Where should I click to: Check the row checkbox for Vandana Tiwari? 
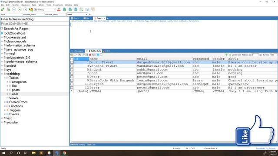click(72, 66)
